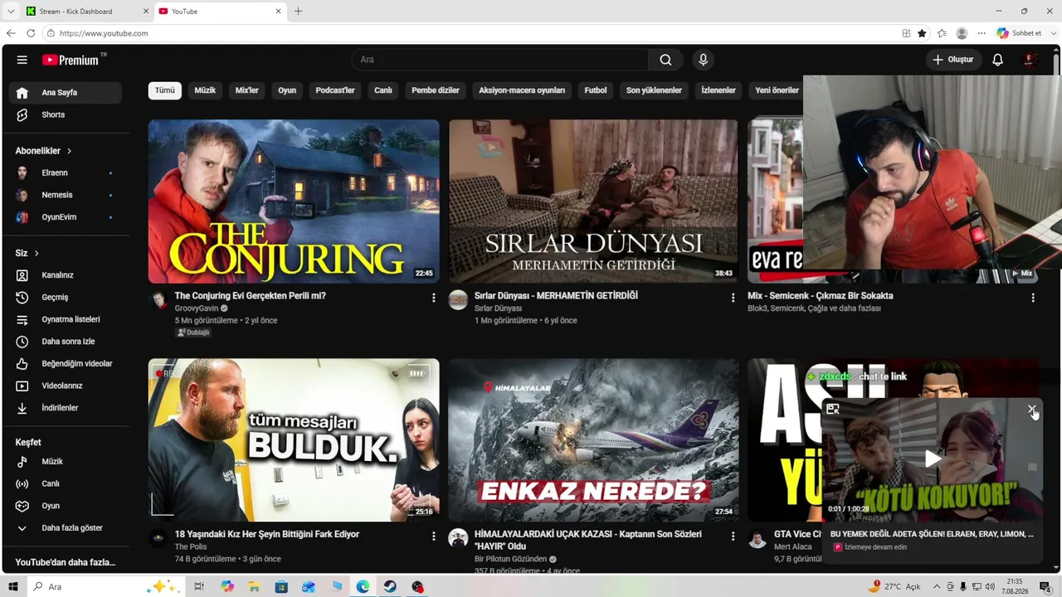Open Geçmiş watch history
Viewport: 1062px width, 597px height.
pos(66,297)
